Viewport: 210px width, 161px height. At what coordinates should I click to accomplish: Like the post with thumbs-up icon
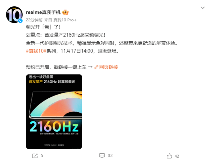point(169,156)
